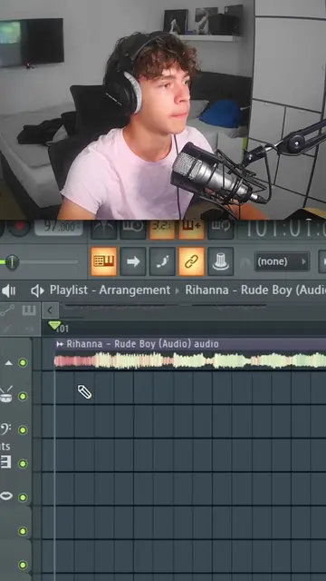Click the piano keyboard track icon
This screenshot has height=581, width=326.
tap(5, 462)
